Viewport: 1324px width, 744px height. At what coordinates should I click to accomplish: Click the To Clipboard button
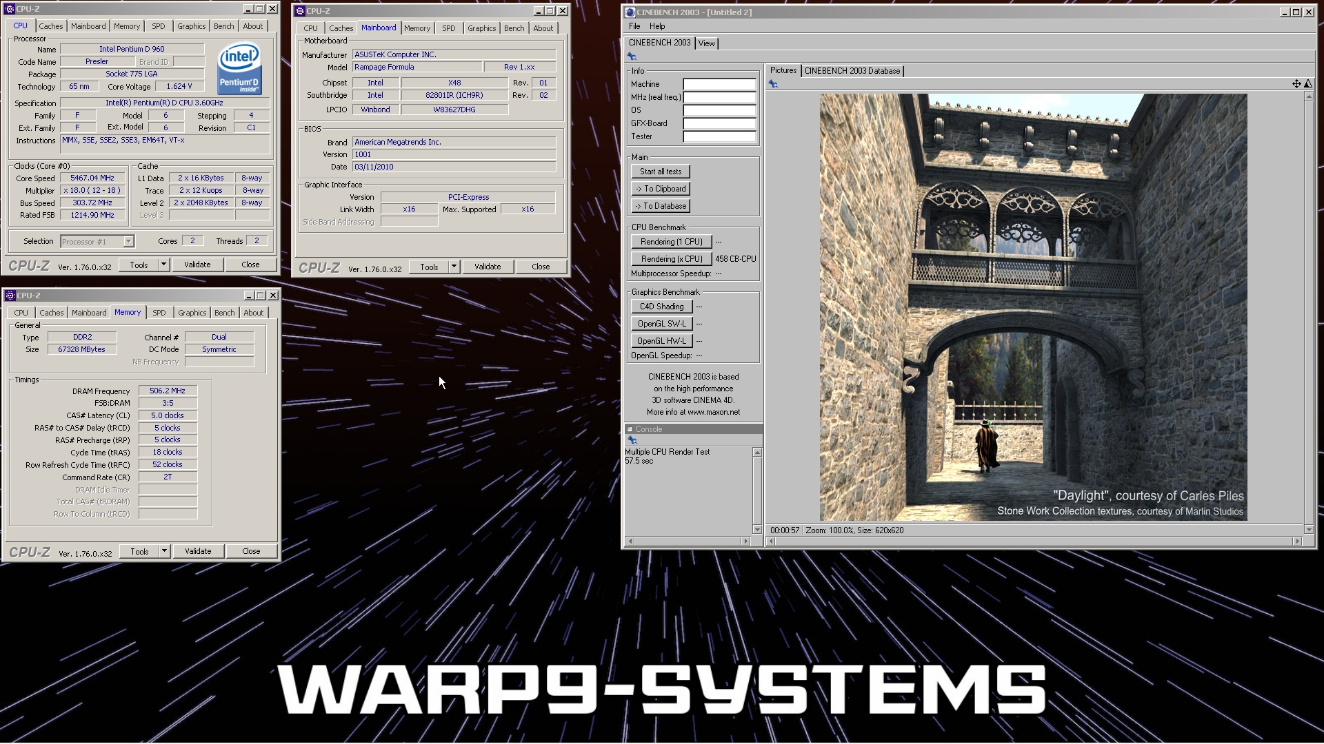pos(661,189)
